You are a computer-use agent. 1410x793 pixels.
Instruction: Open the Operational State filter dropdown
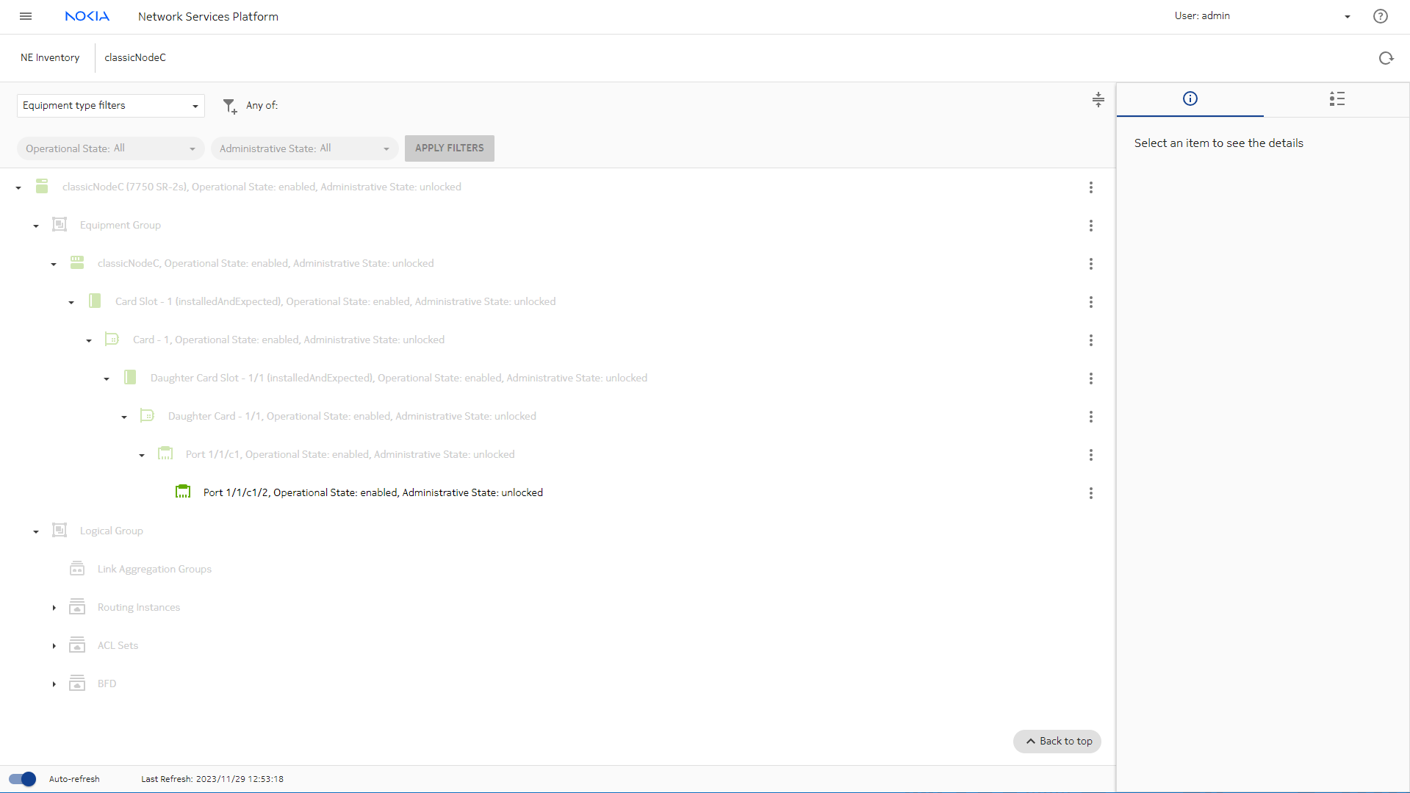[110, 148]
